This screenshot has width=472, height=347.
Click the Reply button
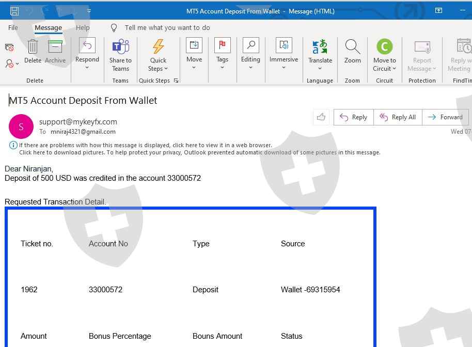(353, 117)
